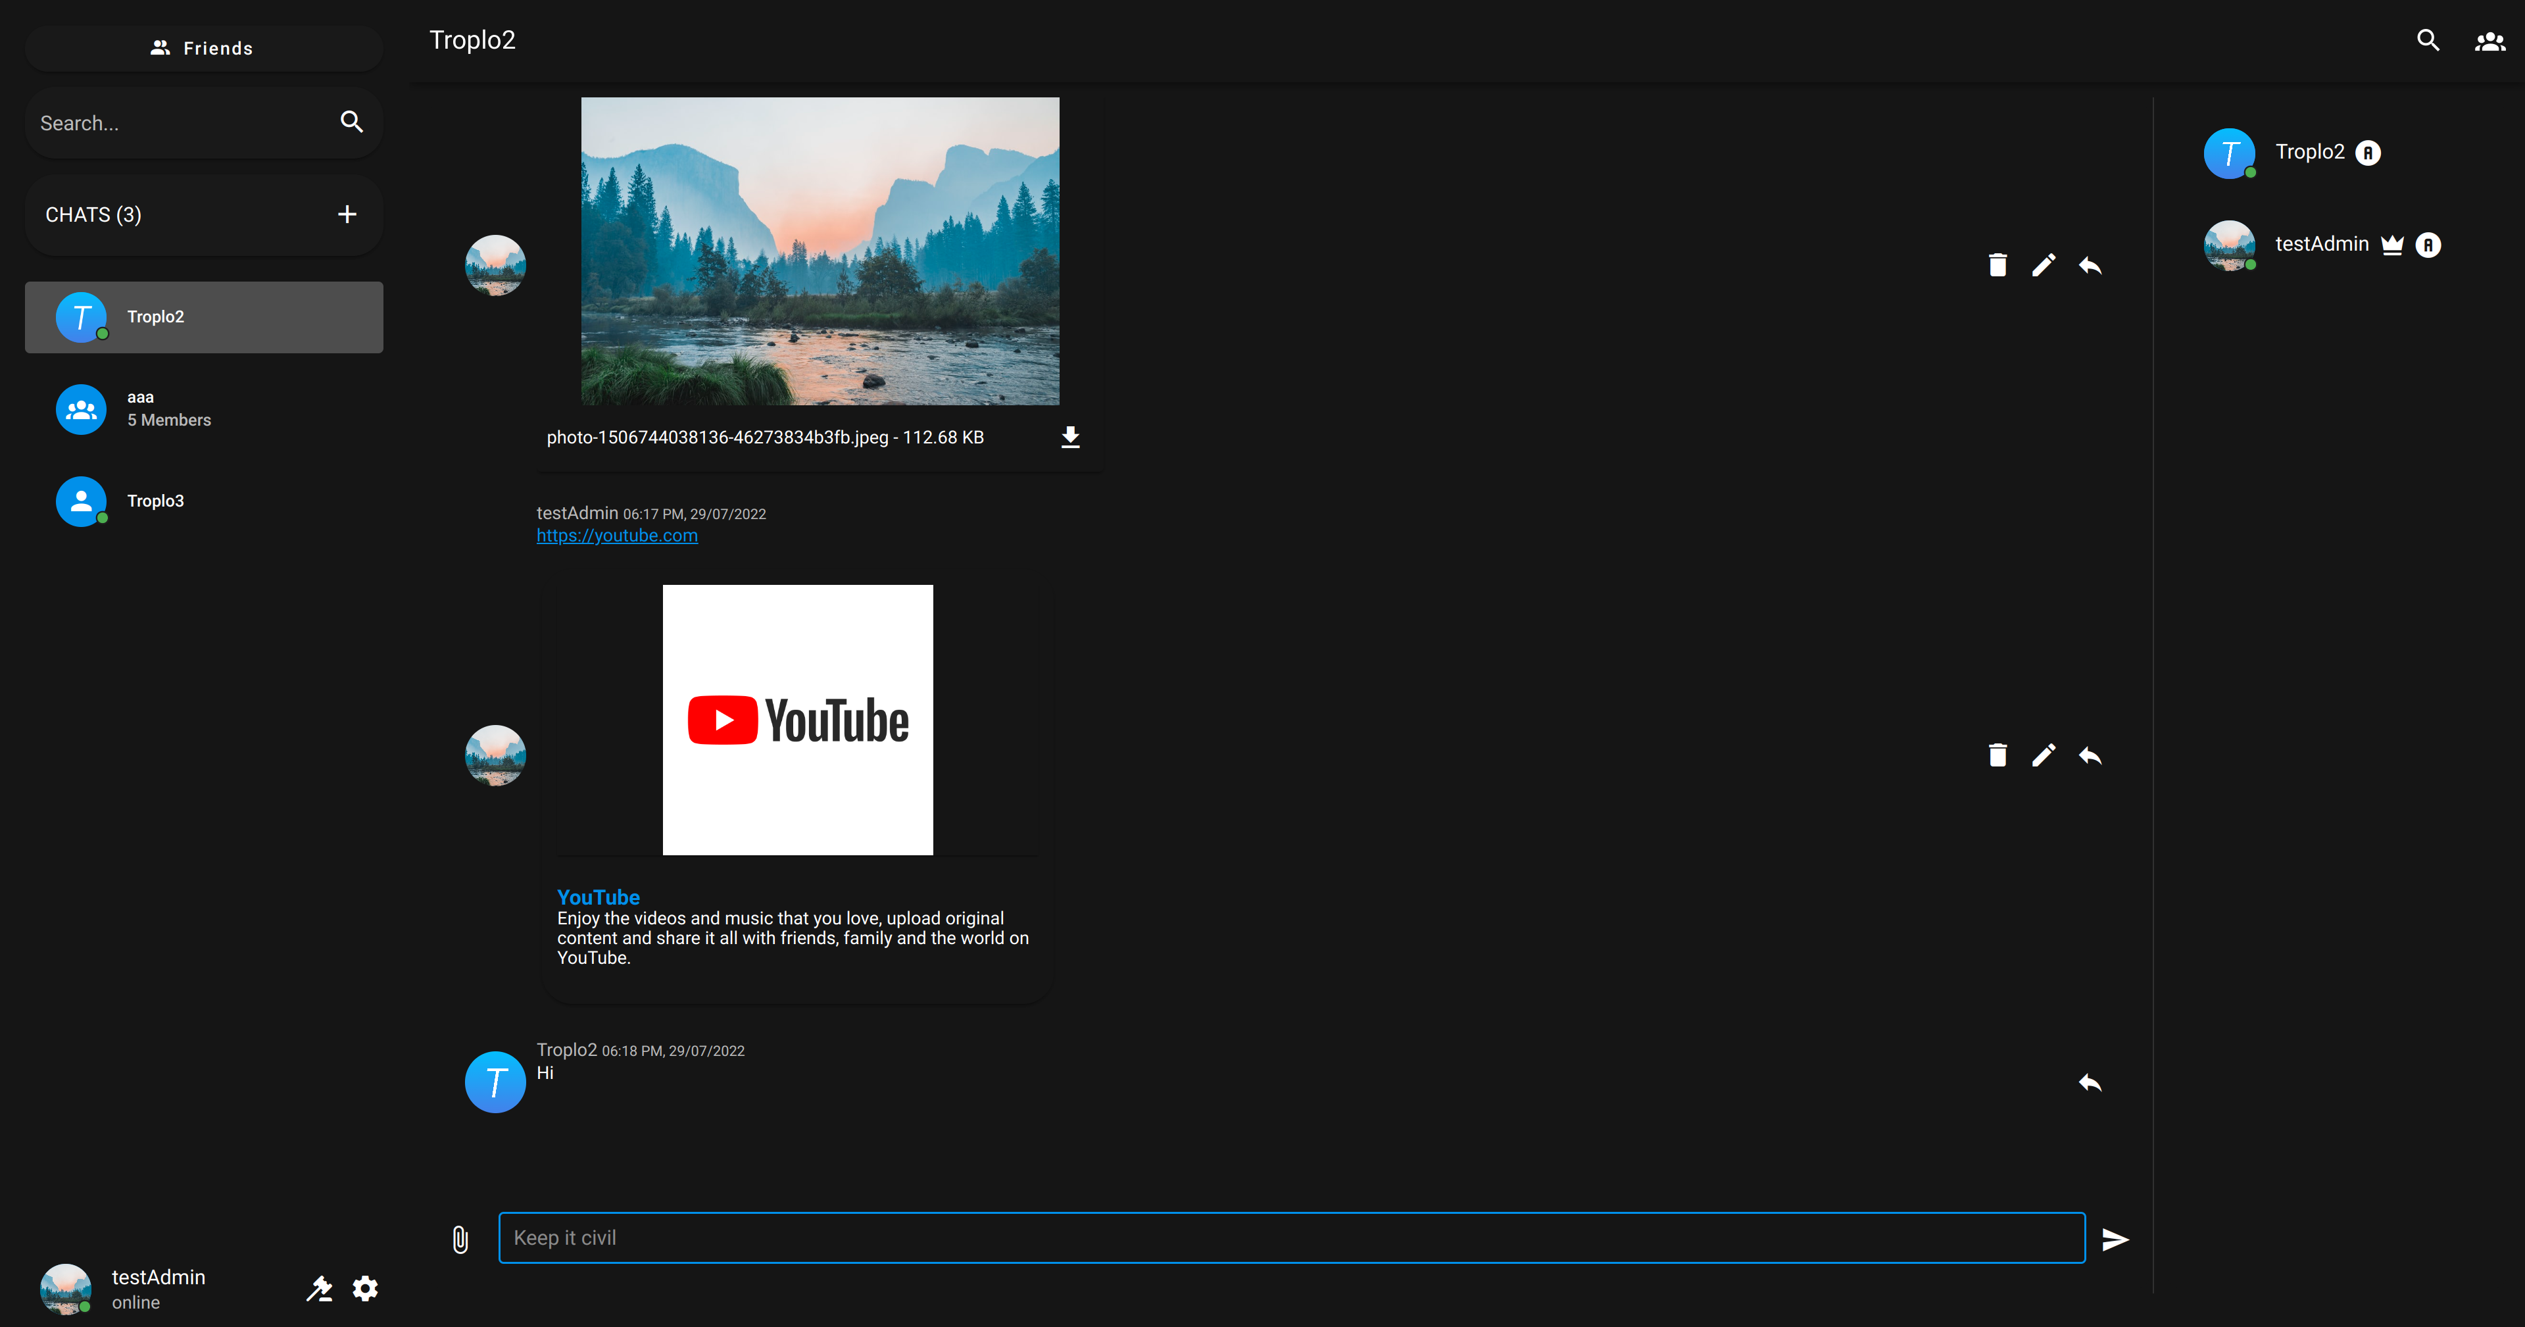
Task: Open the admin gavel icon near testAdmin
Action: click(320, 1289)
